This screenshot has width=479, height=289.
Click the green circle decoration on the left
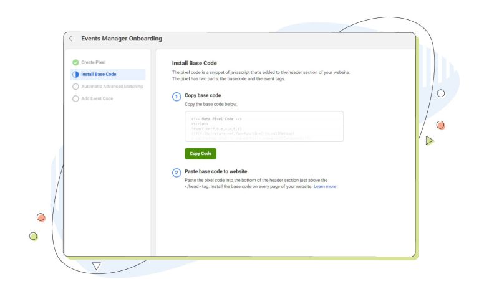[x=34, y=236]
